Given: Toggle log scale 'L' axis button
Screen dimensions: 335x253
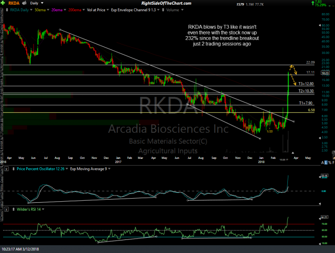Looking at the screenshot, I should [326, 163].
